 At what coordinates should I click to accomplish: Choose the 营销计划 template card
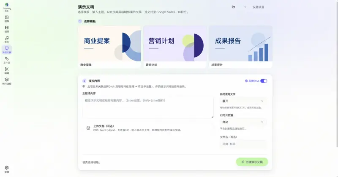coord(175,47)
